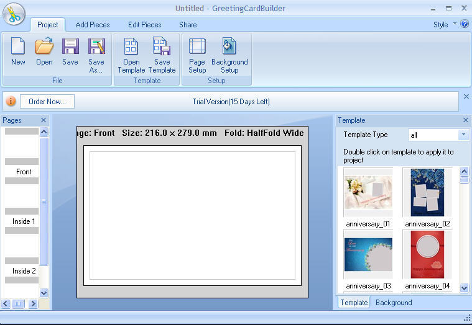Open the Template Type combo box
472x325 pixels.
click(x=438, y=135)
